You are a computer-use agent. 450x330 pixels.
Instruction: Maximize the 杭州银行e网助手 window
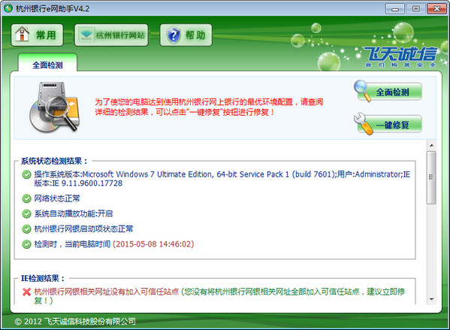pos(415,9)
